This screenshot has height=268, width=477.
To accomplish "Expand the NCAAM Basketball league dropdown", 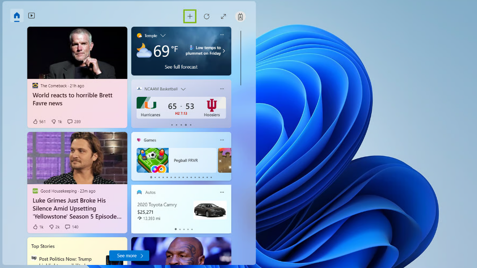I will [x=183, y=89].
